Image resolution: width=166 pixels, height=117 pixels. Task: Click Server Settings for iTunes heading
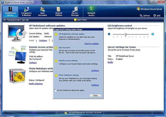tap(122, 47)
